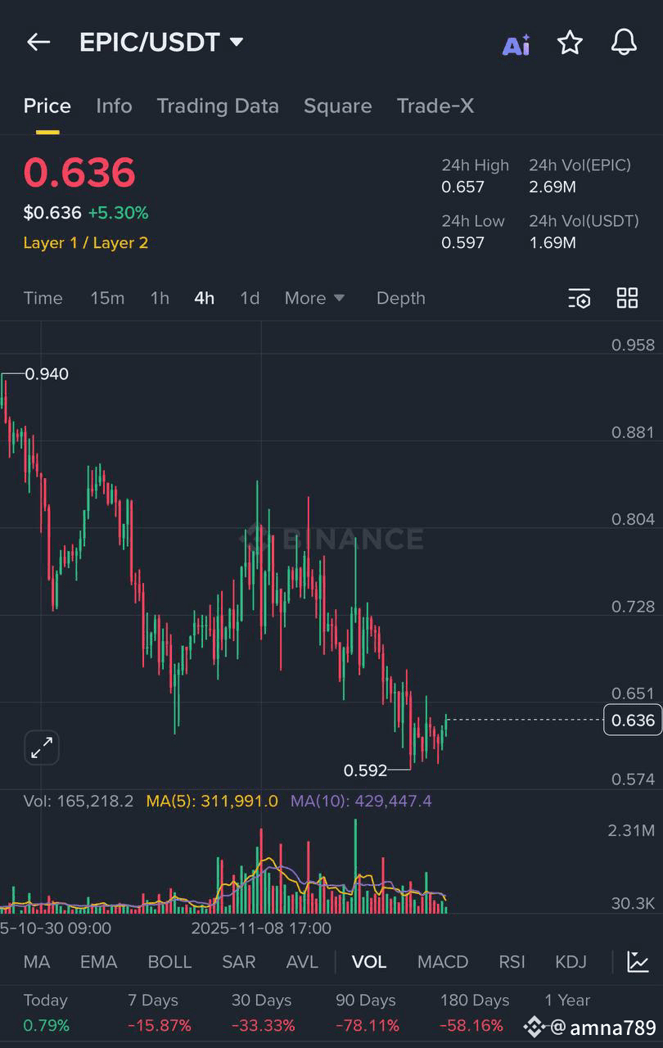The width and height of the screenshot is (663, 1048).
Task: Select the 1h interval
Action: click(x=160, y=298)
